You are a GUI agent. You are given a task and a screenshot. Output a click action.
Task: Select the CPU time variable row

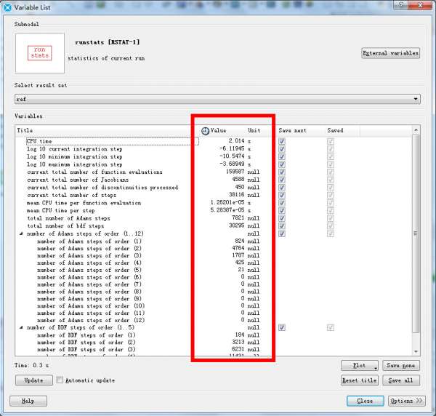click(x=109, y=141)
